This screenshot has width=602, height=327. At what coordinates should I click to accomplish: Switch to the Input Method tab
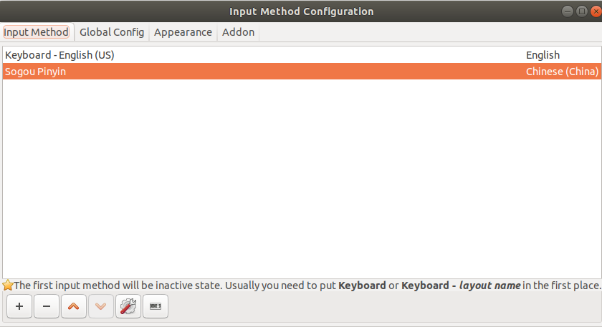(36, 32)
